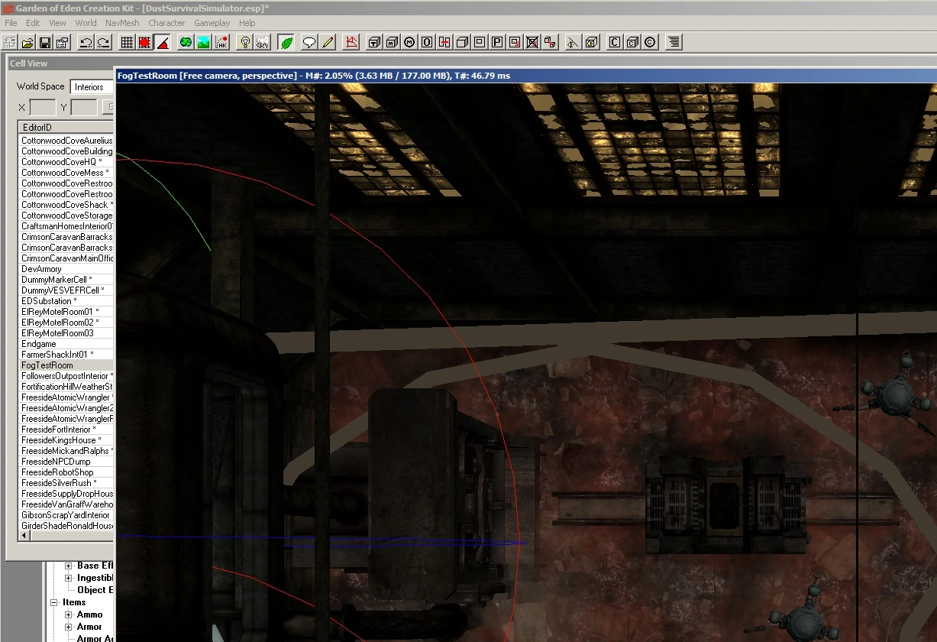The height and width of the screenshot is (642, 937).
Task: Save the plugin with the floppy disk icon
Action: pos(44,42)
